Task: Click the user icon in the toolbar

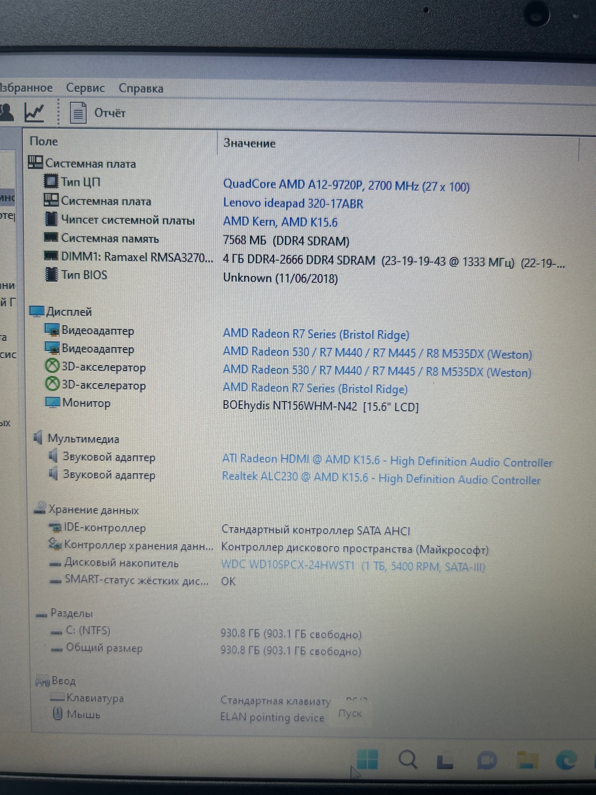Action: 7,112
